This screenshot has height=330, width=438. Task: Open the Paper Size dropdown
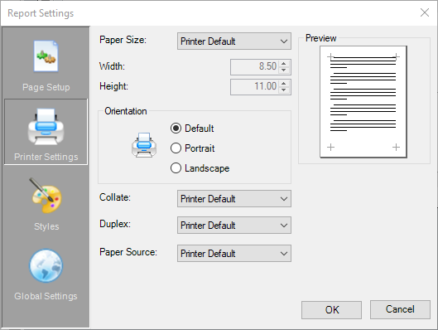[x=234, y=41]
